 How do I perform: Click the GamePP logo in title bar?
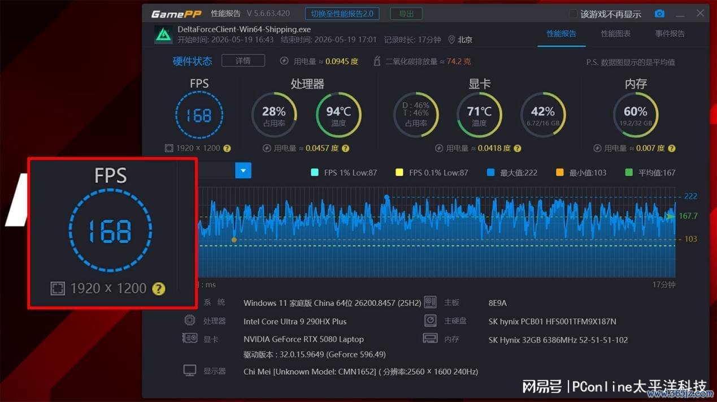coord(176,14)
